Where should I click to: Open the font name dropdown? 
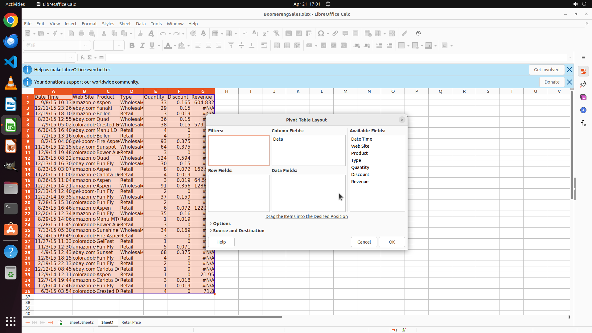coord(85,45)
